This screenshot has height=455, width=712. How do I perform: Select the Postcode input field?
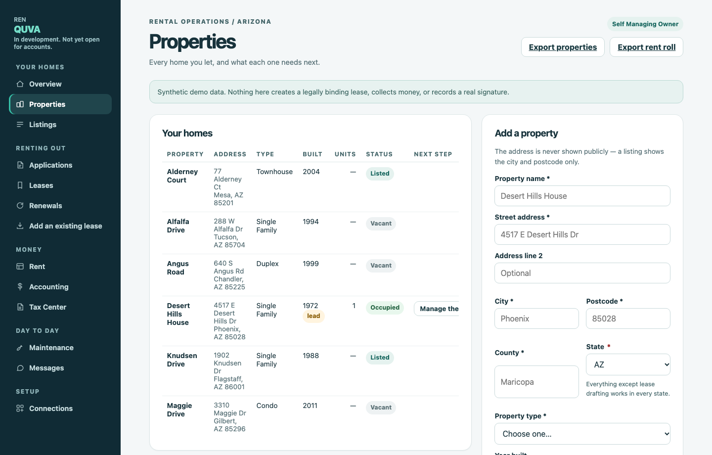(628, 318)
